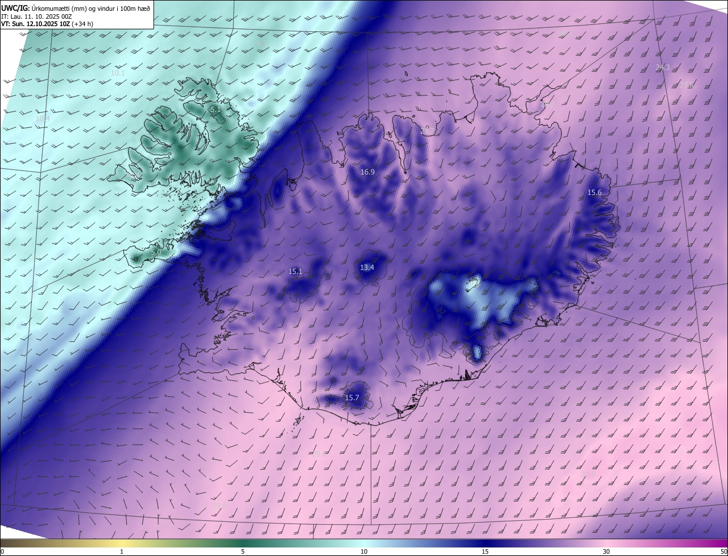728x556 pixels.
Task: Select the 30 tick label on the color scale
Action: click(606, 551)
